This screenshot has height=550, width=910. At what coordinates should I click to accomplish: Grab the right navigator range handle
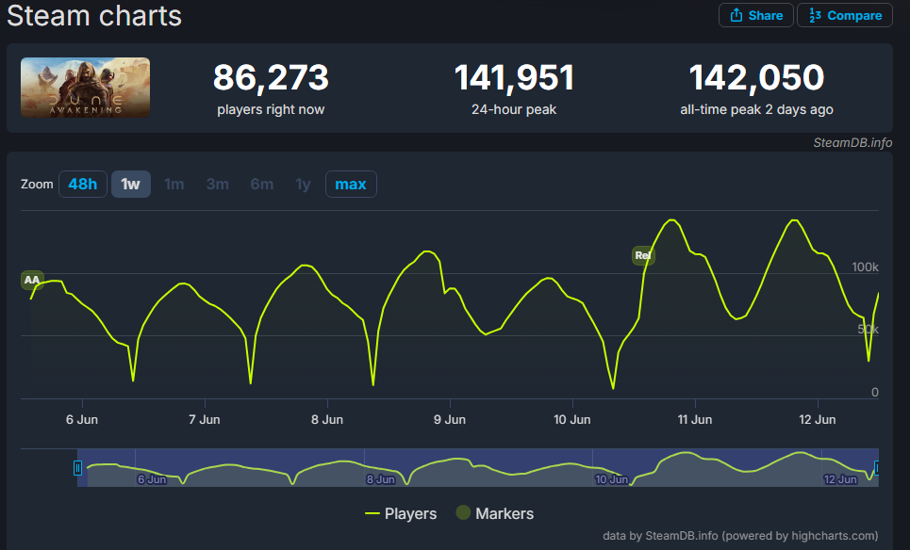point(878,468)
